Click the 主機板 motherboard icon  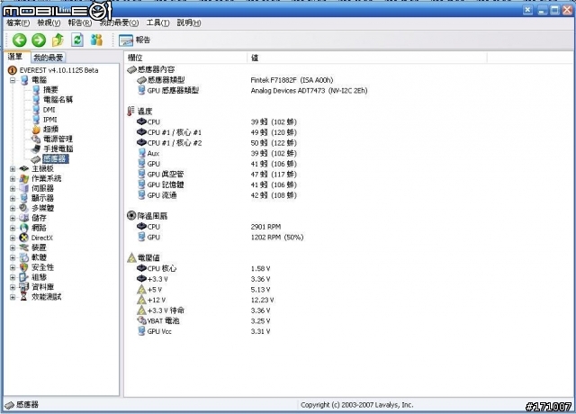coord(24,168)
